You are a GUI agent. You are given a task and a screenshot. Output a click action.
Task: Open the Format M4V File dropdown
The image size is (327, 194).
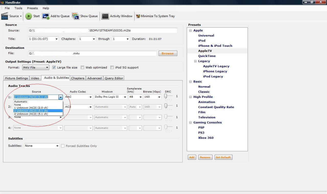click(36, 67)
